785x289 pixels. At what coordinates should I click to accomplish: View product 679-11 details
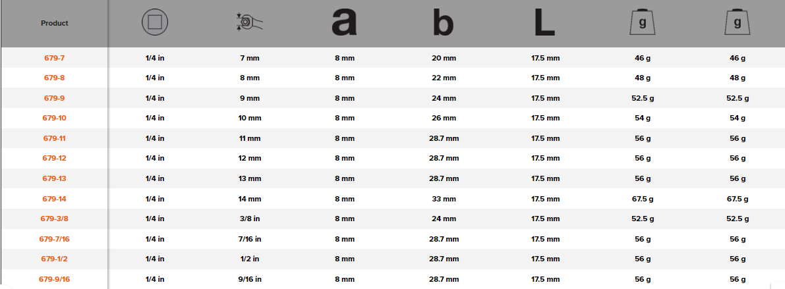tap(55, 138)
